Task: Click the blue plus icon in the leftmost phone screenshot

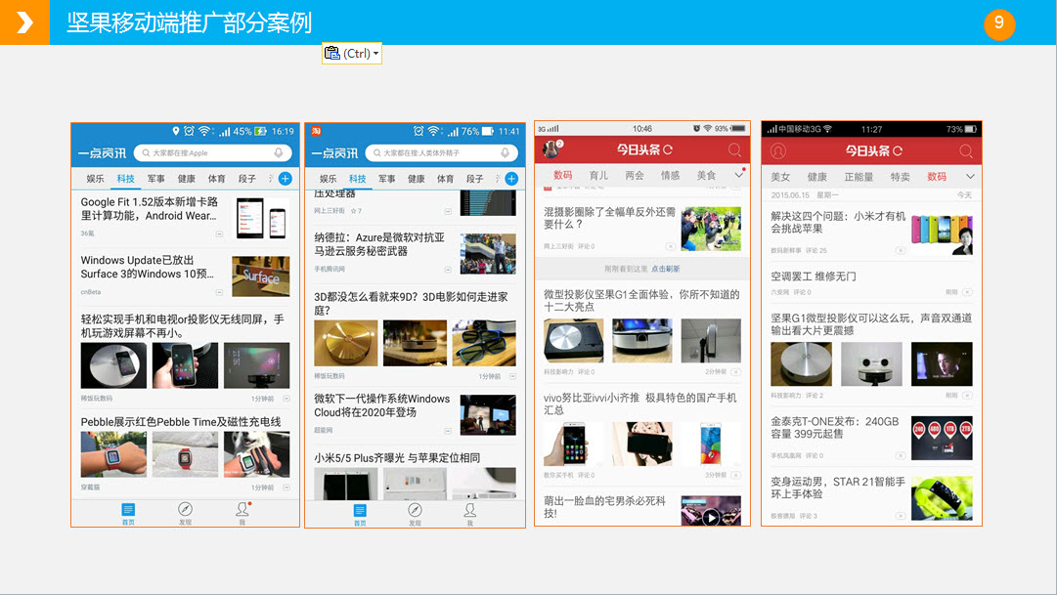Action: pyautogui.click(x=285, y=179)
